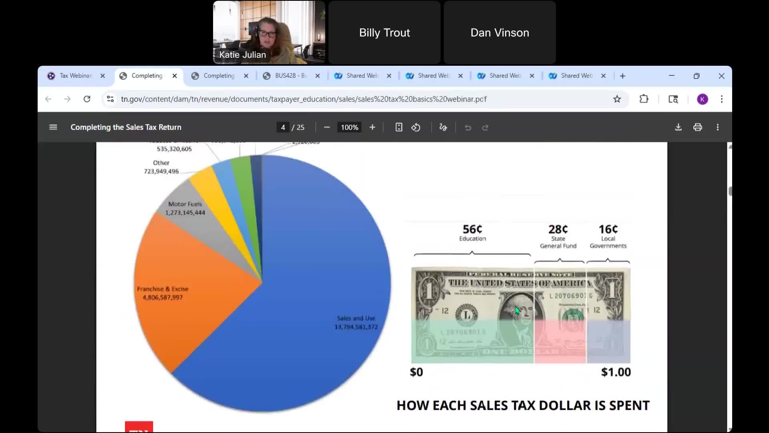Screen dimensions: 769x433
Task: Rotate the PDF page counterclockwise
Action: (x=416, y=127)
